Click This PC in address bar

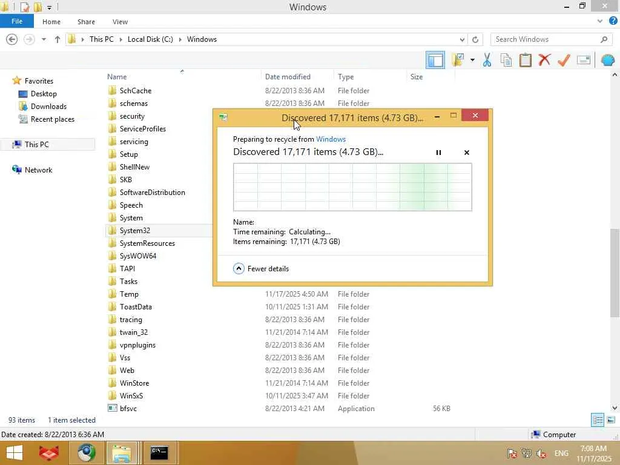(x=101, y=39)
